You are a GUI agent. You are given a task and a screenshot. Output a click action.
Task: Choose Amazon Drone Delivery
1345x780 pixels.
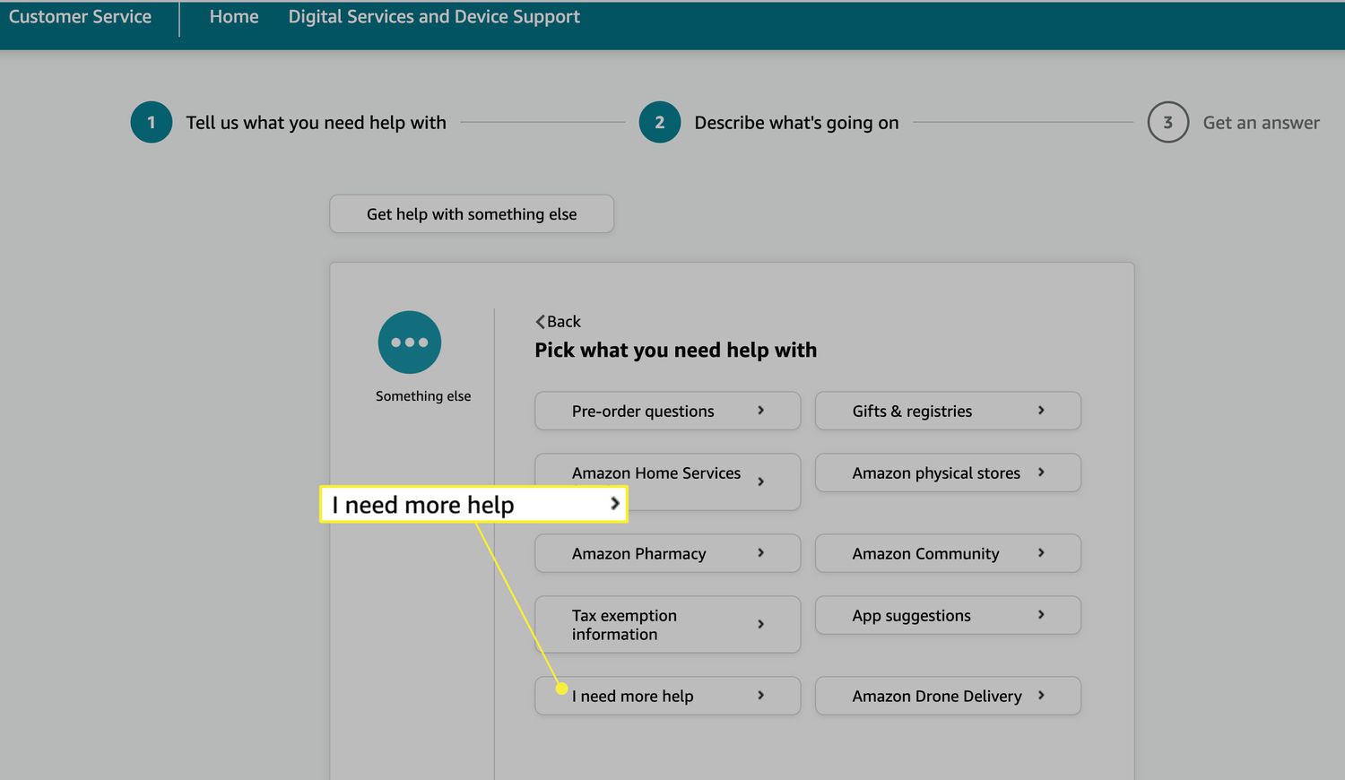tap(948, 696)
